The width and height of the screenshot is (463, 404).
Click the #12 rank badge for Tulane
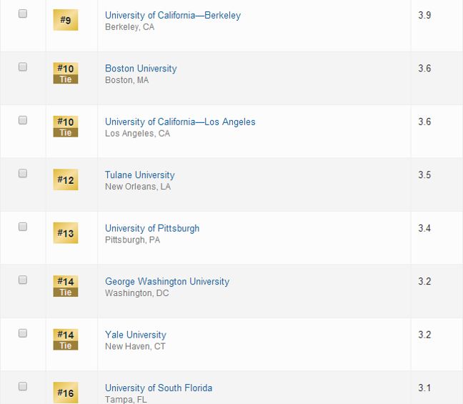66,179
